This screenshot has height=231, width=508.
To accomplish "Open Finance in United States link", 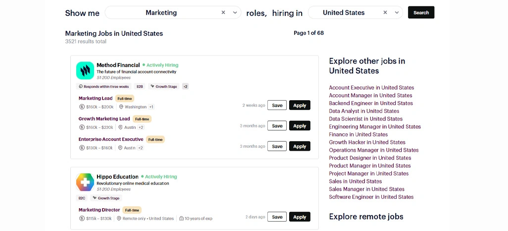I will tap(358, 134).
